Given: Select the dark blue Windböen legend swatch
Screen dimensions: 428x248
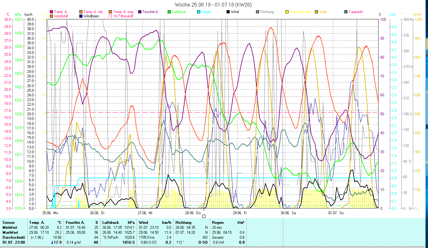Looking at the screenshot, I should point(81,16).
